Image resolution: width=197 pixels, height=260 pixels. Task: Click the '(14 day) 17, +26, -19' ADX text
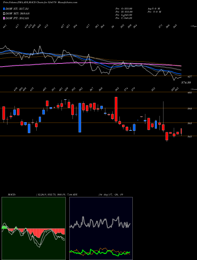tap(110, 194)
